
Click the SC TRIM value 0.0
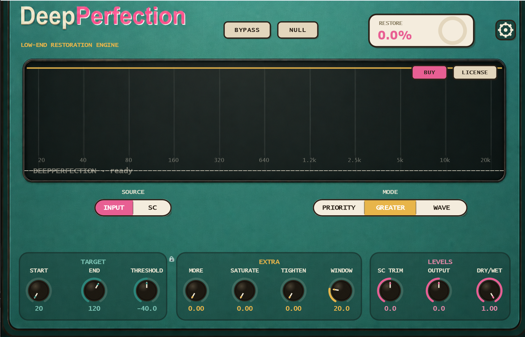[x=390, y=308]
